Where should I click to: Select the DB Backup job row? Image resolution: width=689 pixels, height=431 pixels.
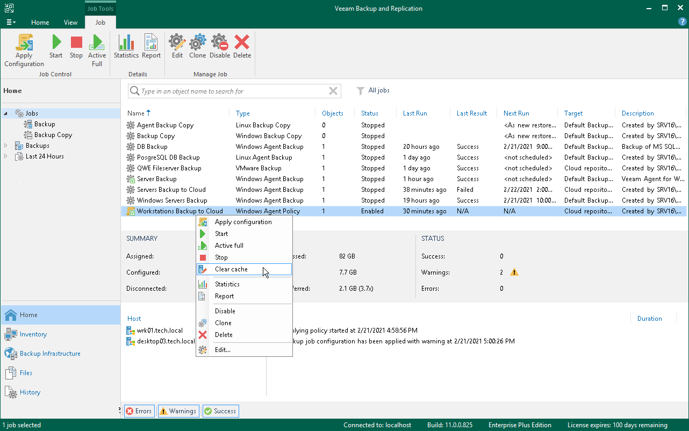[x=404, y=147]
